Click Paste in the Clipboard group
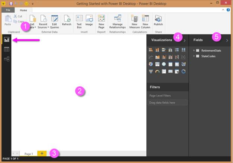The height and width of the screenshot is (163, 233). pos(8,20)
